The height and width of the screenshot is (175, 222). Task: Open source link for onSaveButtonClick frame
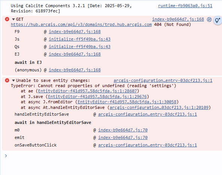[148, 145]
